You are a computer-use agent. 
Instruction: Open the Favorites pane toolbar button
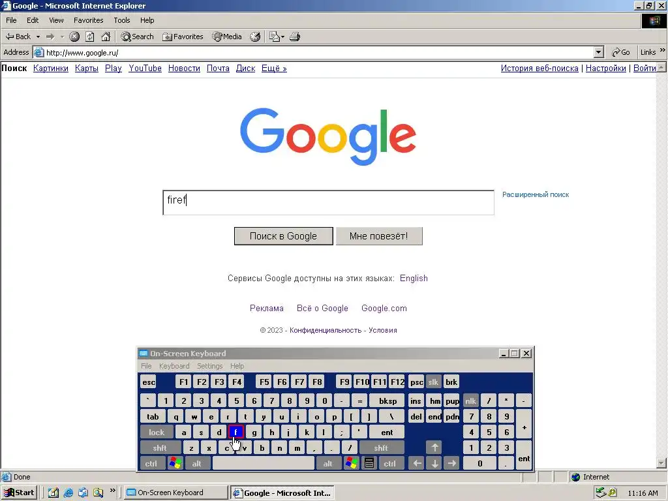[183, 37]
